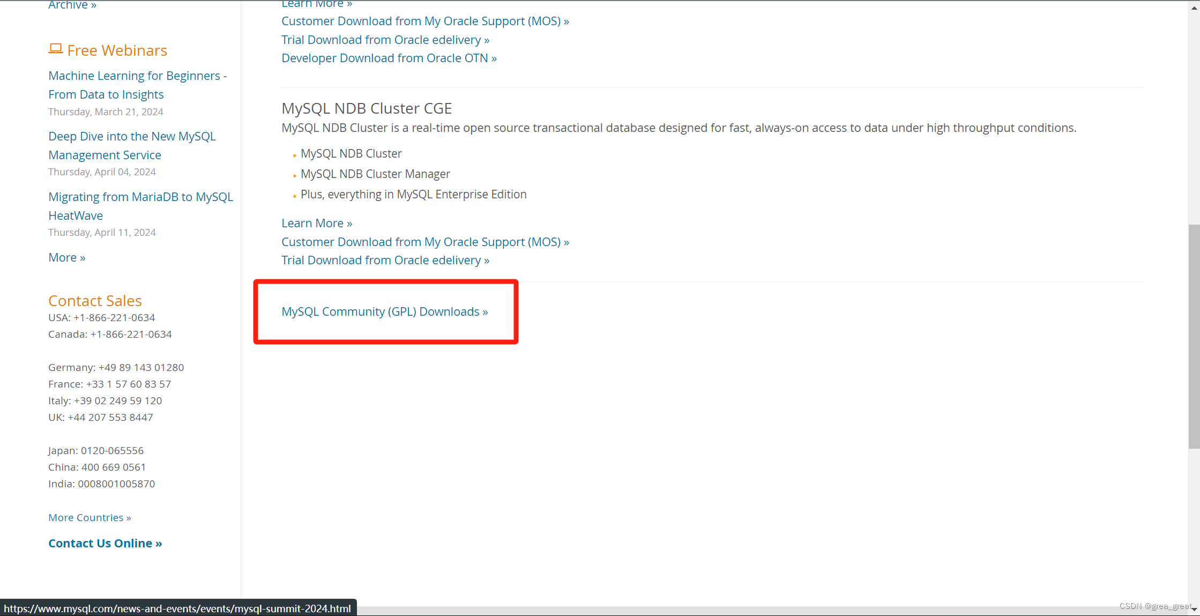The width and height of the screenshot is (1200, 616).
Task: Open Contact Us Online link
Action: click(105, 542)
